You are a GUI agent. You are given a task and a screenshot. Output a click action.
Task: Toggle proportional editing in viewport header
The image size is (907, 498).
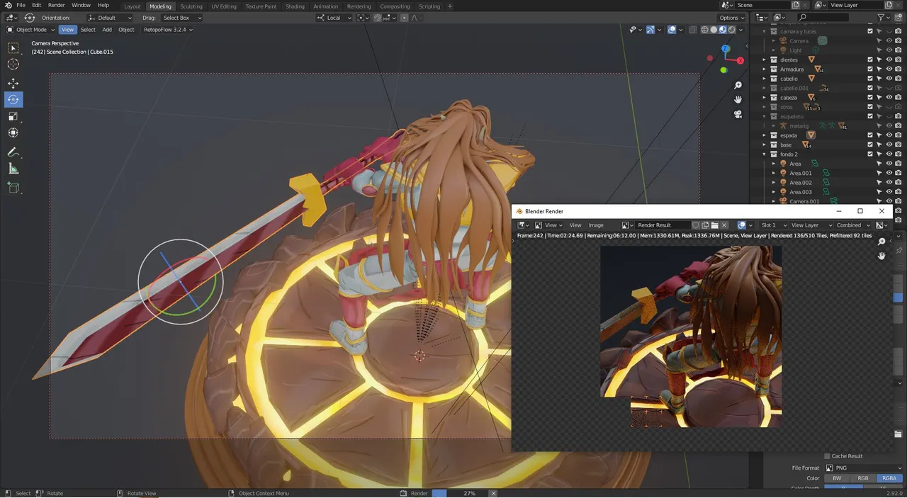coord(403,18)
